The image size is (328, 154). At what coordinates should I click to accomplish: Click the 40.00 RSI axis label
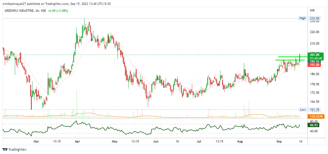[314, 131]
